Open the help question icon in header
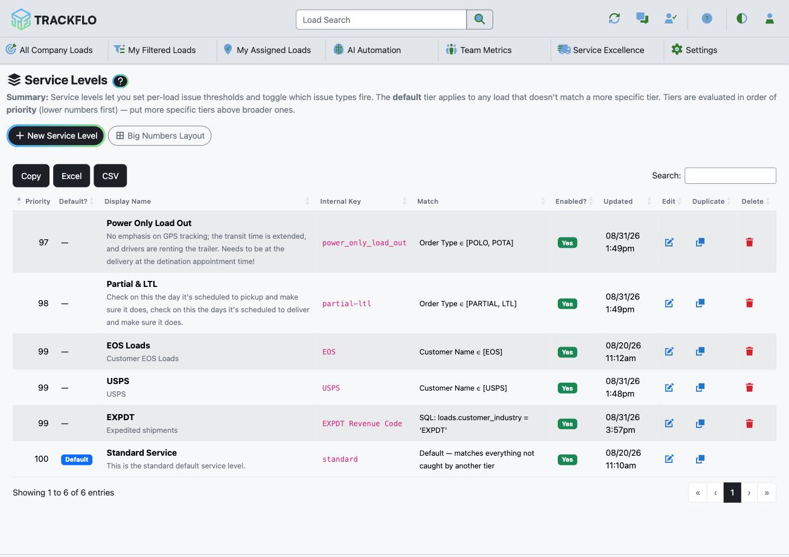The image size is (789, 557). (x=707, y=19)
